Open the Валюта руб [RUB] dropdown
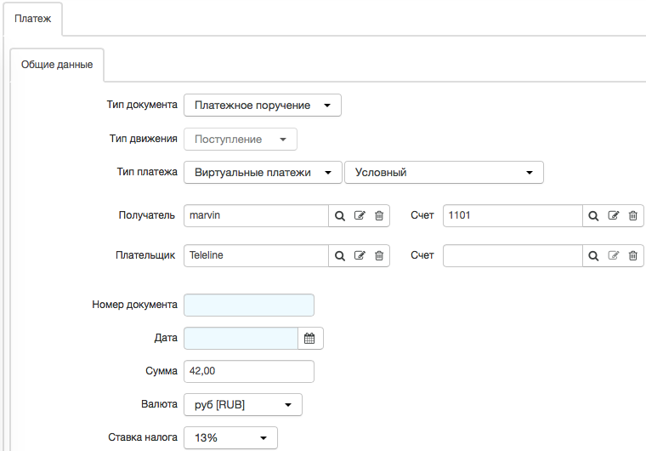The width and height of the screenshot is (646, 451). [242, 405]
